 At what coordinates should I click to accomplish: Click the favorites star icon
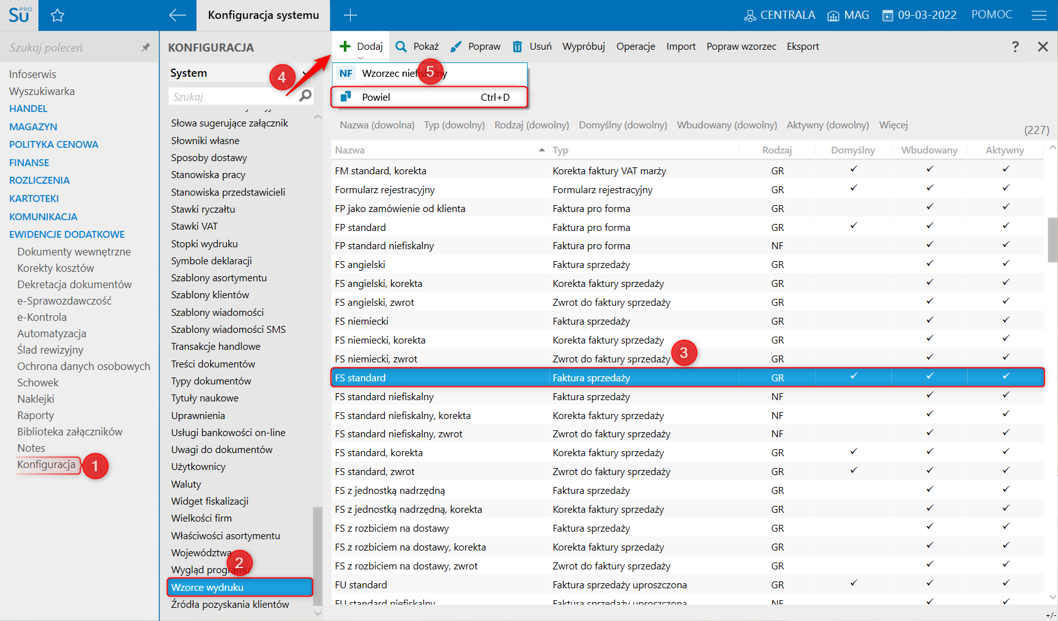(57, 16)
